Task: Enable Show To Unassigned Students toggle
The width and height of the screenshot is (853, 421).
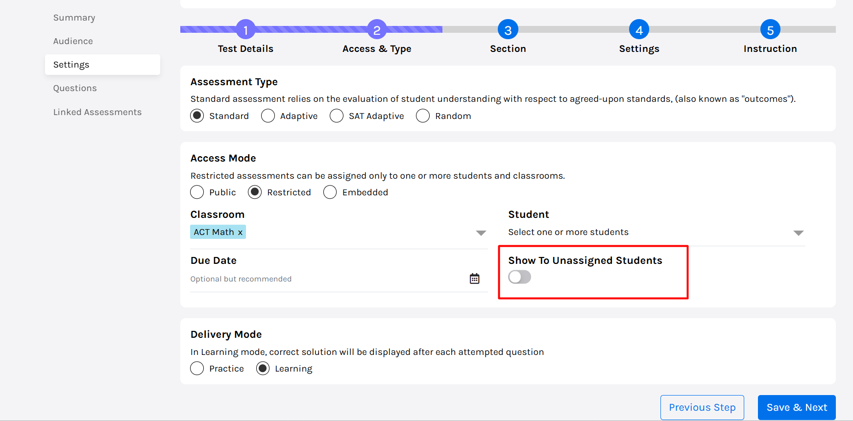Action: 519,277
